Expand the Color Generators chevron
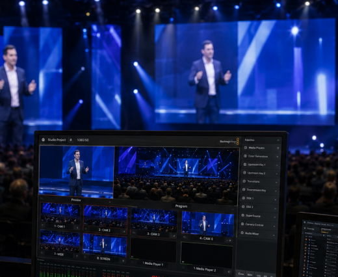The height and width of the screenshot is (277, 338). [277, 157]
